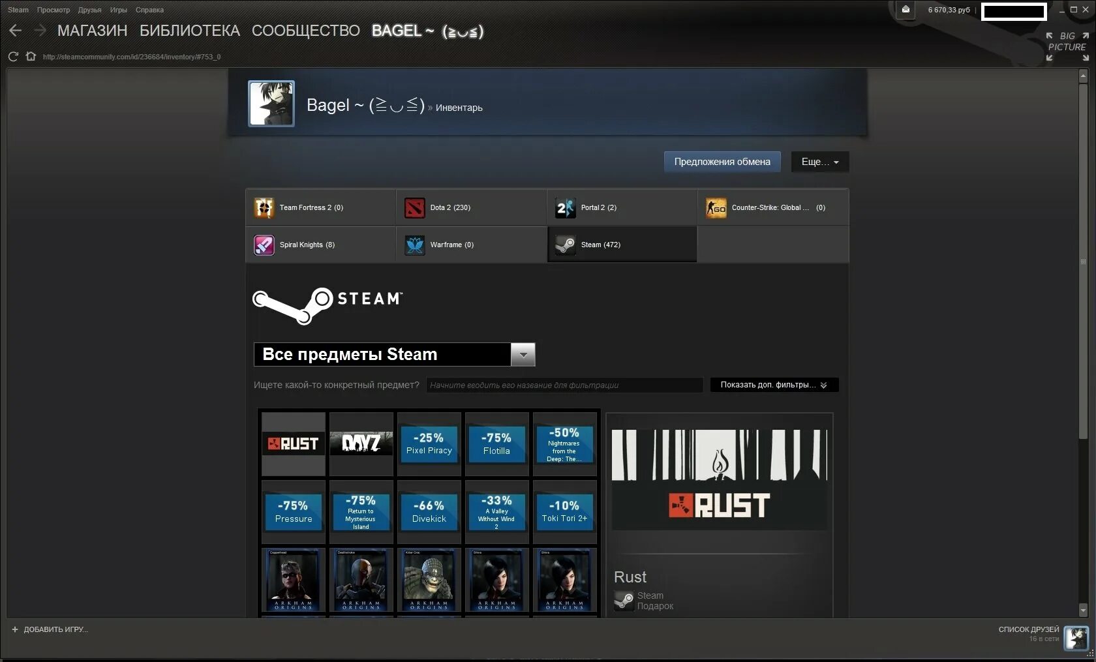Switch to Big Picture mode
Screen dimensions: 1096x662
point(1067,46)
